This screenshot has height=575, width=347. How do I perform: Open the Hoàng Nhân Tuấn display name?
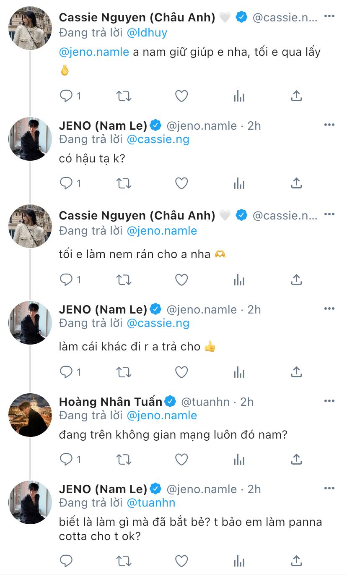point(111,402)
